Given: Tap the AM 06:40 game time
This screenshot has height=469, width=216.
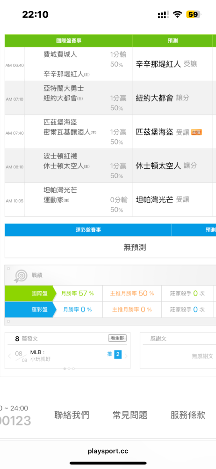Looking at the screenshot, I should (14, 65).
